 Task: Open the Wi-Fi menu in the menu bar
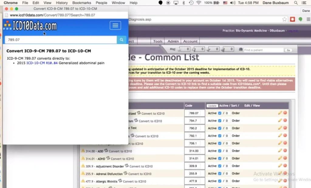pyautogui.click(x=199, y=3)
